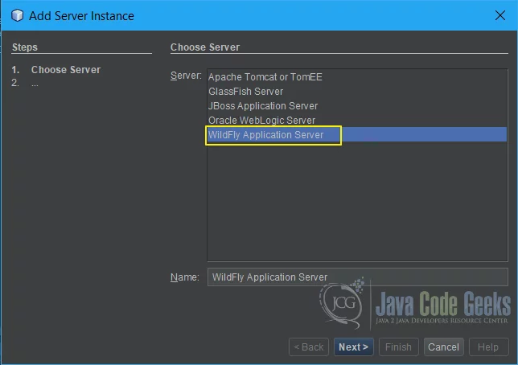Click the Name: label
518x365 pixels.
click(185, 277)
